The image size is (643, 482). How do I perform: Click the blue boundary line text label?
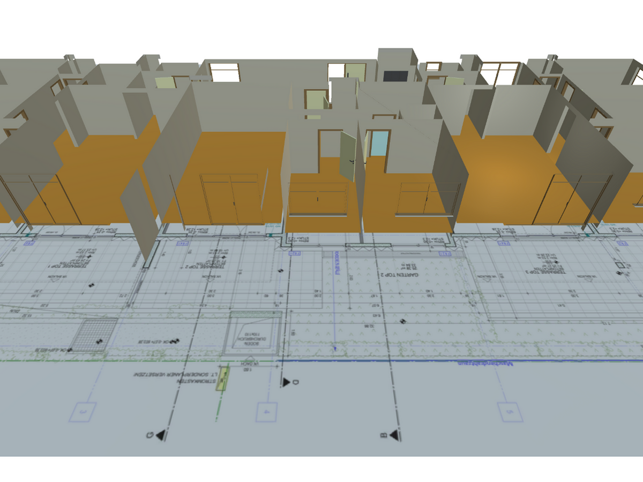(485, 364)
